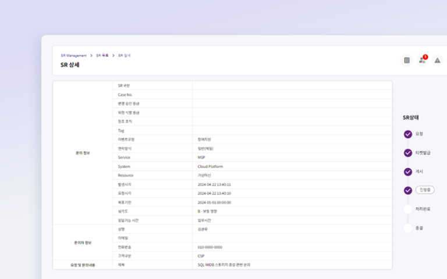This screenshot has width=447, height=279.
Task: Click the Cloud Platform system value
Action: pyautogui.click(x=210, y=166)
